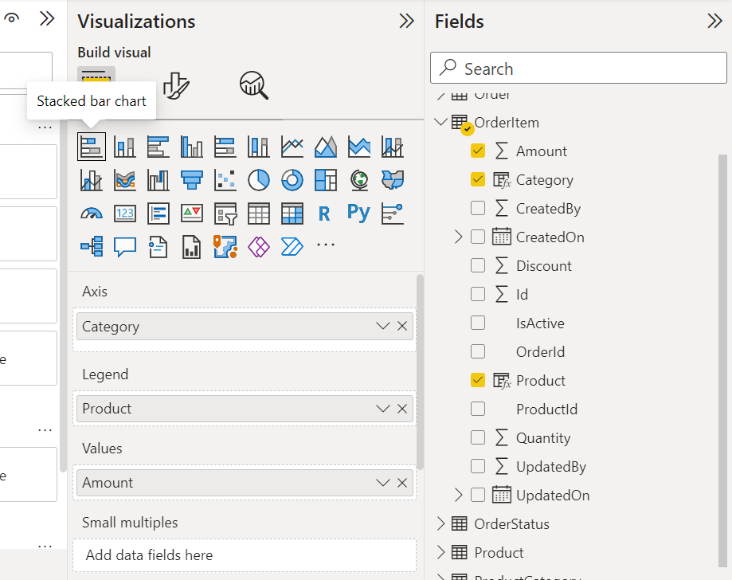Open the Analytics tab
The height and width of the screenshot is (580, 732).
coord(253,84)
